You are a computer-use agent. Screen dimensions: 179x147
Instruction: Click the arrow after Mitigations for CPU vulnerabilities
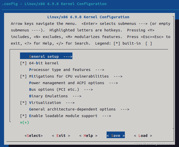(x=118, y=76)
